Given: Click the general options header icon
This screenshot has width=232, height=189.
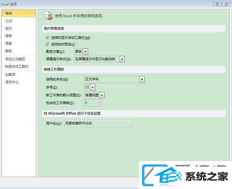Looking at the screenshot, I should [x=48, y=16].
